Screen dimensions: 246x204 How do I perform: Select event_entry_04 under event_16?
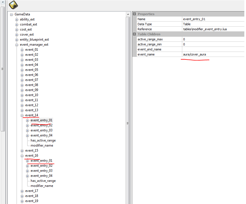pos(41,176)
